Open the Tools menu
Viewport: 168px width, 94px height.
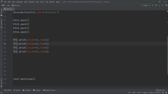[42, 2]
